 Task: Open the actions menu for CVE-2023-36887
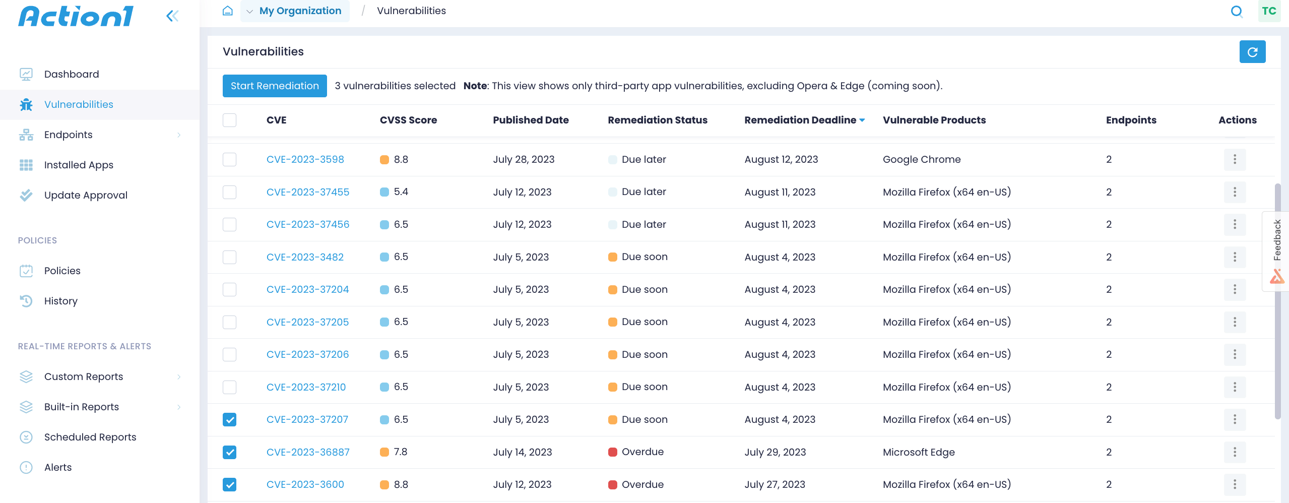pos(1235,452)
